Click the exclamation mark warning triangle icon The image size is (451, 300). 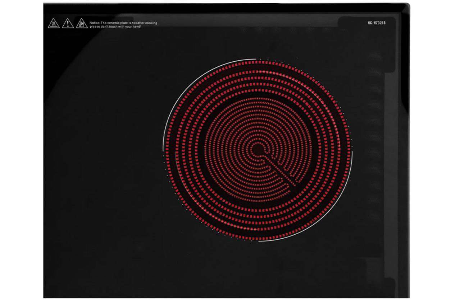point(68,23)
